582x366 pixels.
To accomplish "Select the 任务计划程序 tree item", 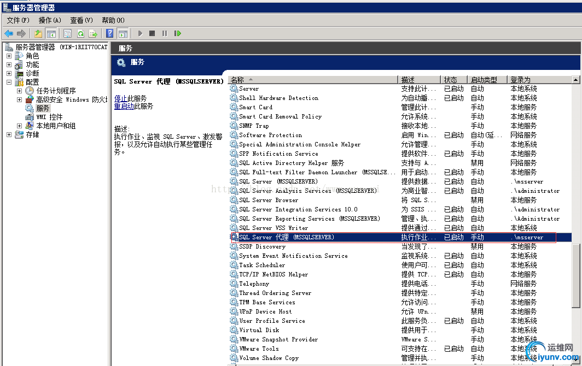I will pyautogui.click(x=56, y=91).
